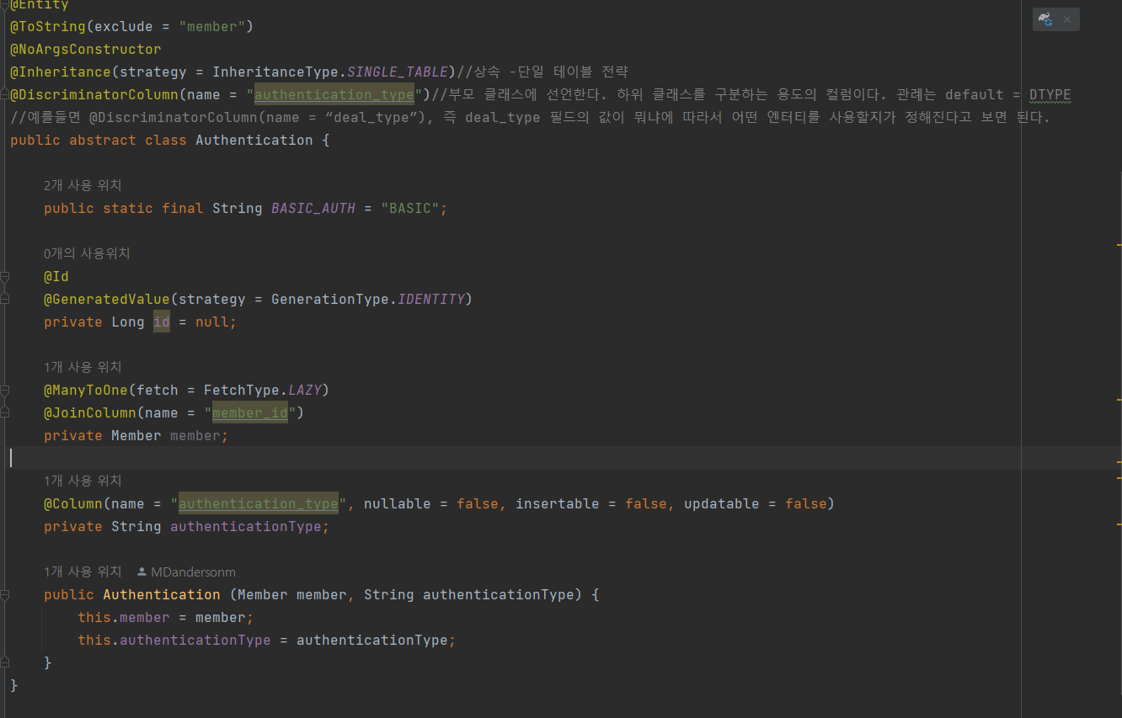Click the Authentication constructor name

(x=162, y=594)
